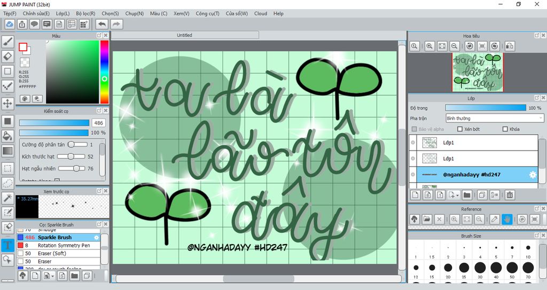
Task: Select the Eraser (Soft) brush
Action: coord(58,253)
